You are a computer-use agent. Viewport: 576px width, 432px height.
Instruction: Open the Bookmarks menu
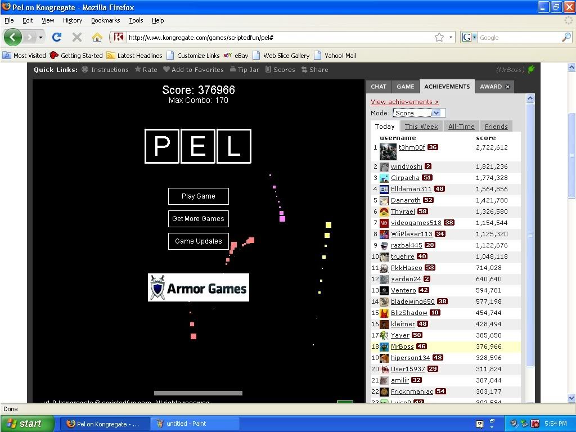tap(105, 21)
